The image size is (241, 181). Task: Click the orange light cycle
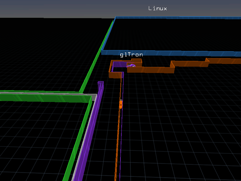(x=121, y=104)
